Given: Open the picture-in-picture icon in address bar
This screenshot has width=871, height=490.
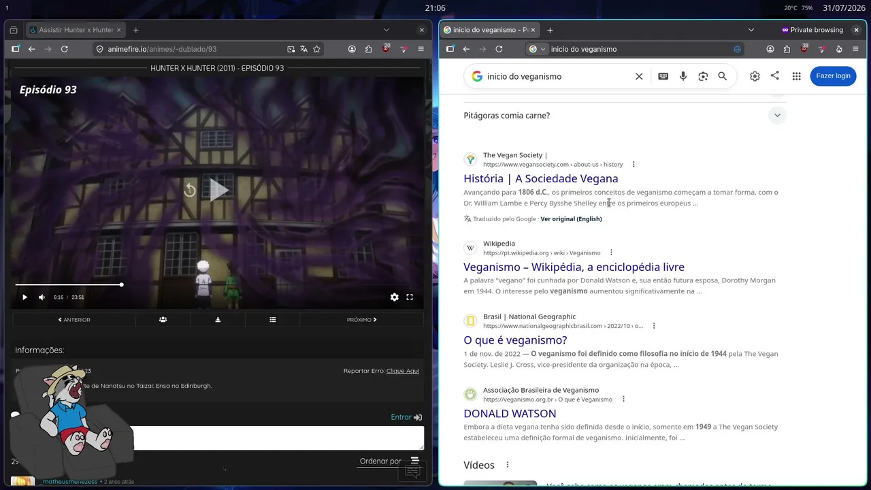Looking at the screenshot, I should click(291, 49).
